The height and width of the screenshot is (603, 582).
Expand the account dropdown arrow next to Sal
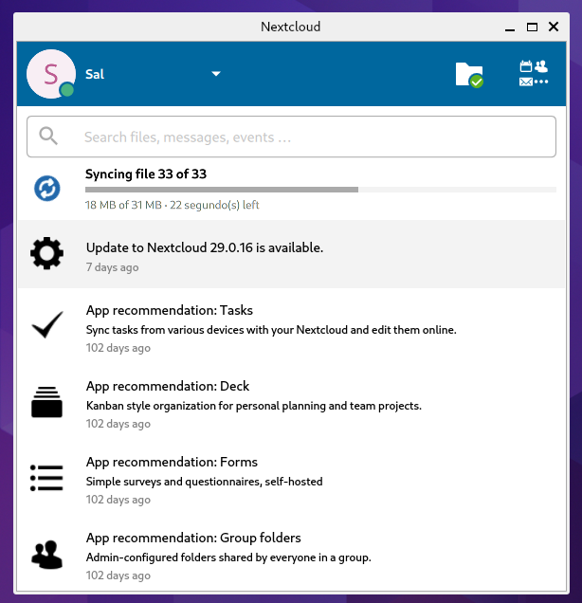point(216,73)
